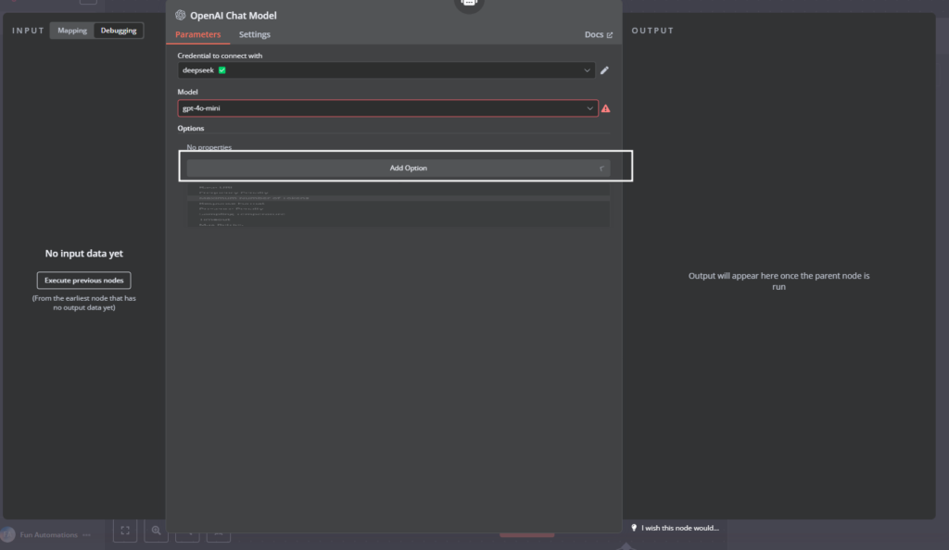Click the fit-to-view icon in the canvas toolbar
Viewport: 949px width, 550px height.
[x=125, y=531]
